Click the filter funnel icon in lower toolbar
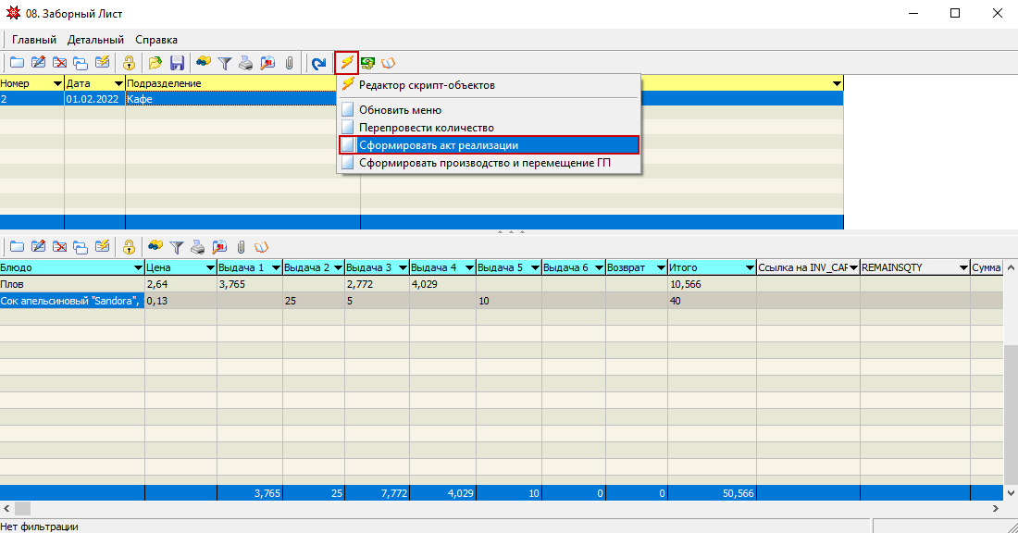 pyautogui.click(x=176, y=247)
